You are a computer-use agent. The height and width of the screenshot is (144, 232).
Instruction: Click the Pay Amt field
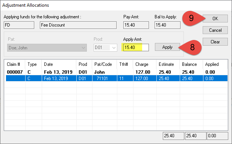tap(136, 25)
